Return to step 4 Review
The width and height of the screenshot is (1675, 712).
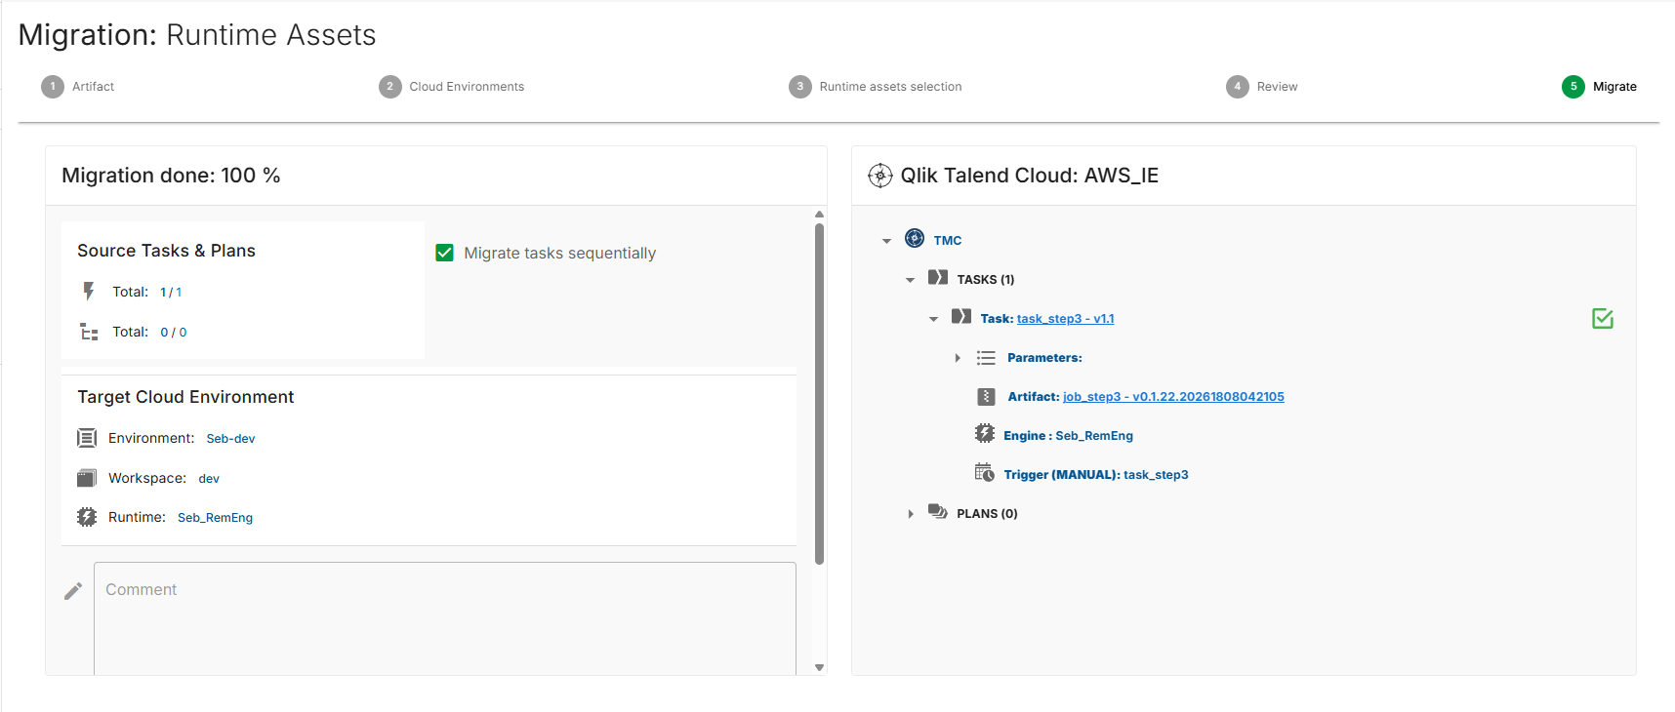click(x=1261, y=87)
